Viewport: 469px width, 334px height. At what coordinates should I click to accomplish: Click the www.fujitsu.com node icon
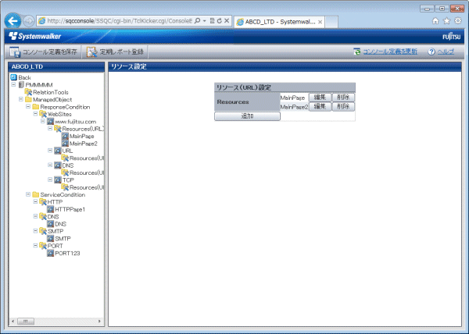(x=50, y=122)
